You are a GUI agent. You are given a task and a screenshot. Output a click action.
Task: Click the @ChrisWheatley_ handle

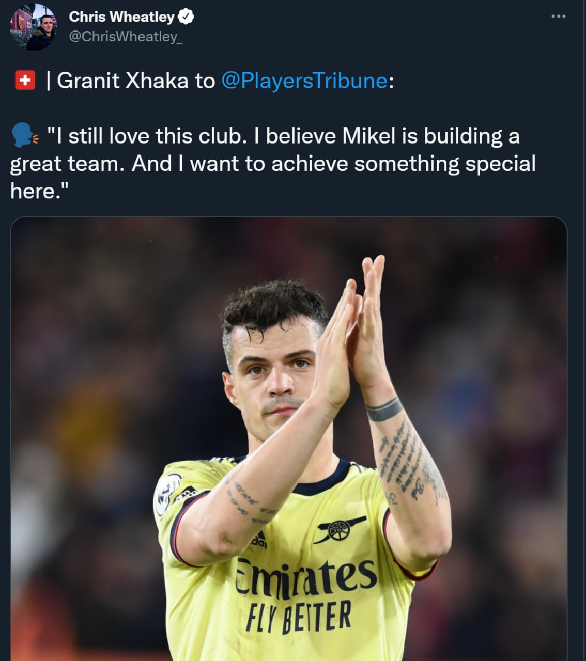click(126, 37)
